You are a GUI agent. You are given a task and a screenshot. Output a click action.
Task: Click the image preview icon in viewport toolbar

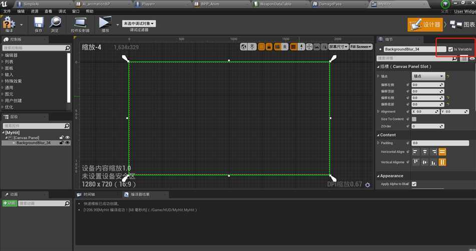(x=317, y=46)
